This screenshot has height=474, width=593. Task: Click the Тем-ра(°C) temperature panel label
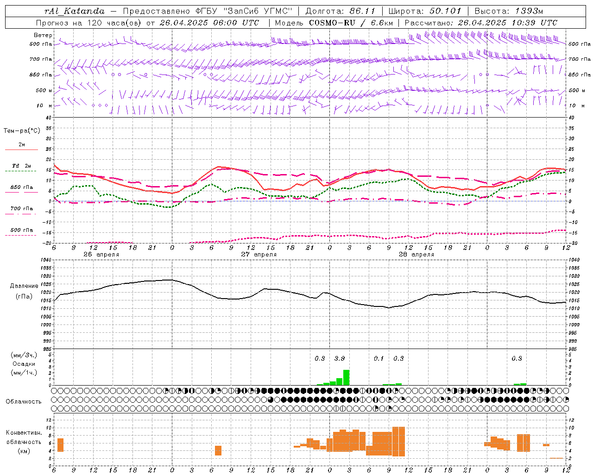click(22, 131)
